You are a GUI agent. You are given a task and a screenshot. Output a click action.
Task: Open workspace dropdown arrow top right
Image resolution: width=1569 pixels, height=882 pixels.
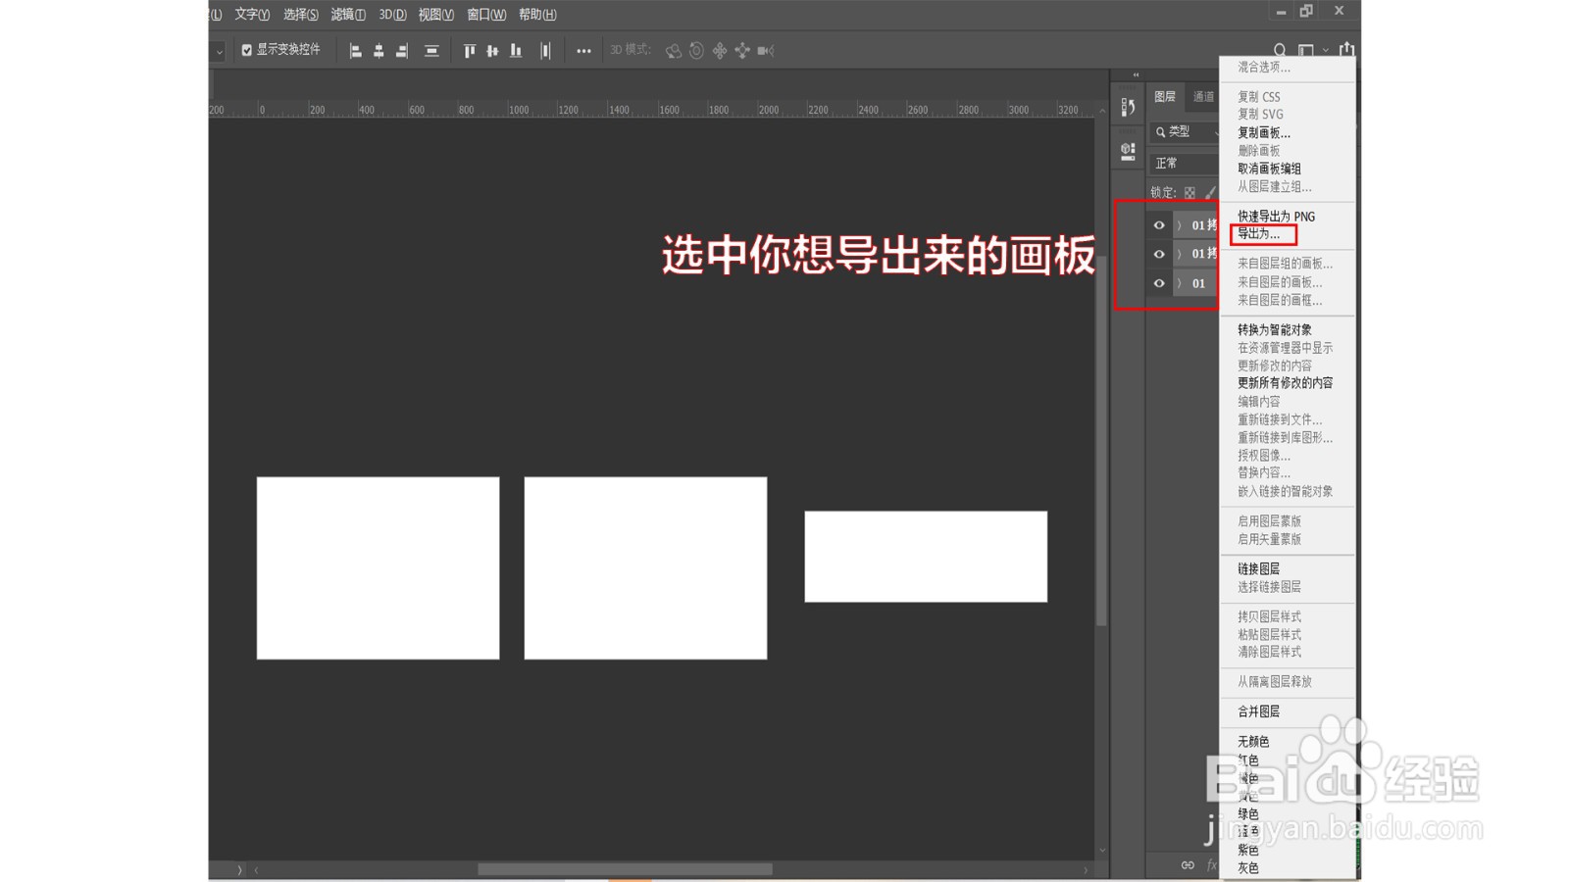[x=1326, y=50]
